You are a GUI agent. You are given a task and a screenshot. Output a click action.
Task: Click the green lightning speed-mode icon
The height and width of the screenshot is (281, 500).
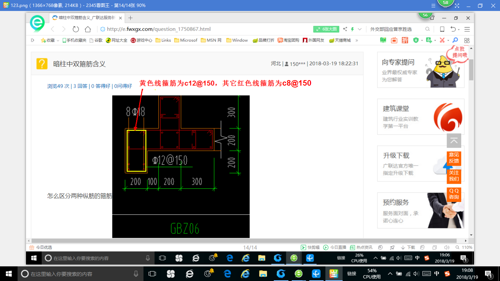pyautogui.click(x=352, y=29)
